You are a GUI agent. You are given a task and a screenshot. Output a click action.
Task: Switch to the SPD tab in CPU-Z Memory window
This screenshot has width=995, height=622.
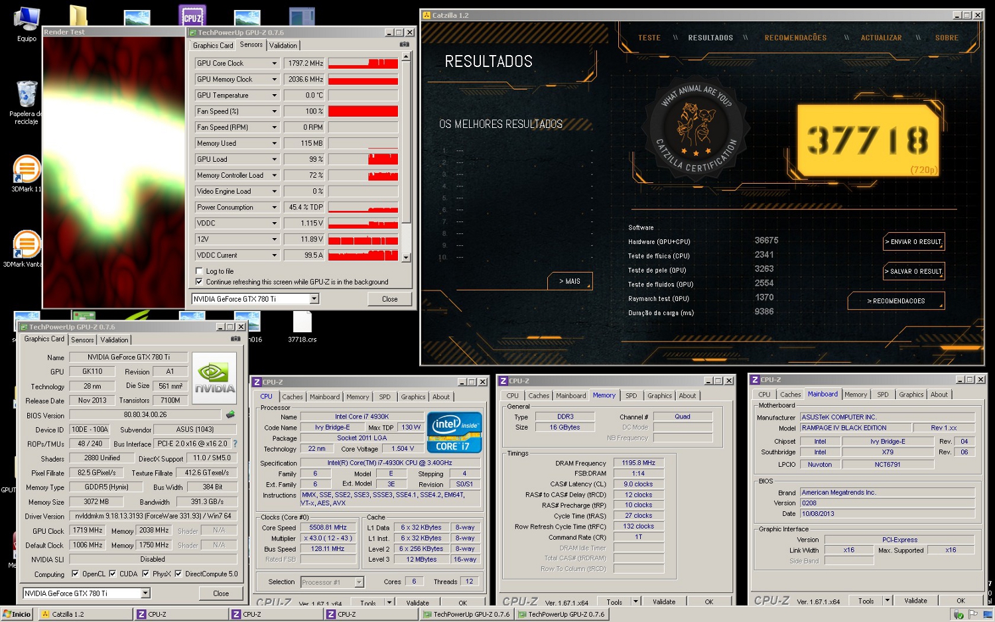click(x=631, y=396)
